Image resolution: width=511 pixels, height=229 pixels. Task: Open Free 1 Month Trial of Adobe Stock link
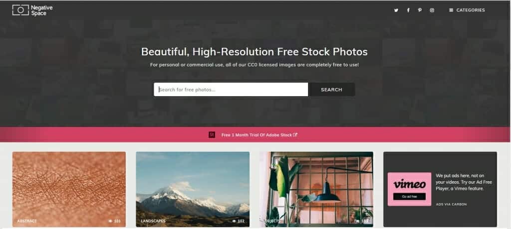[256, 135]
